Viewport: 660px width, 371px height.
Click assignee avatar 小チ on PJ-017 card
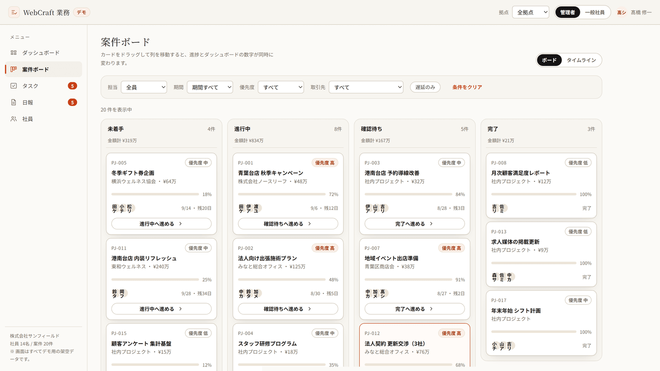[x=495, y=346]
